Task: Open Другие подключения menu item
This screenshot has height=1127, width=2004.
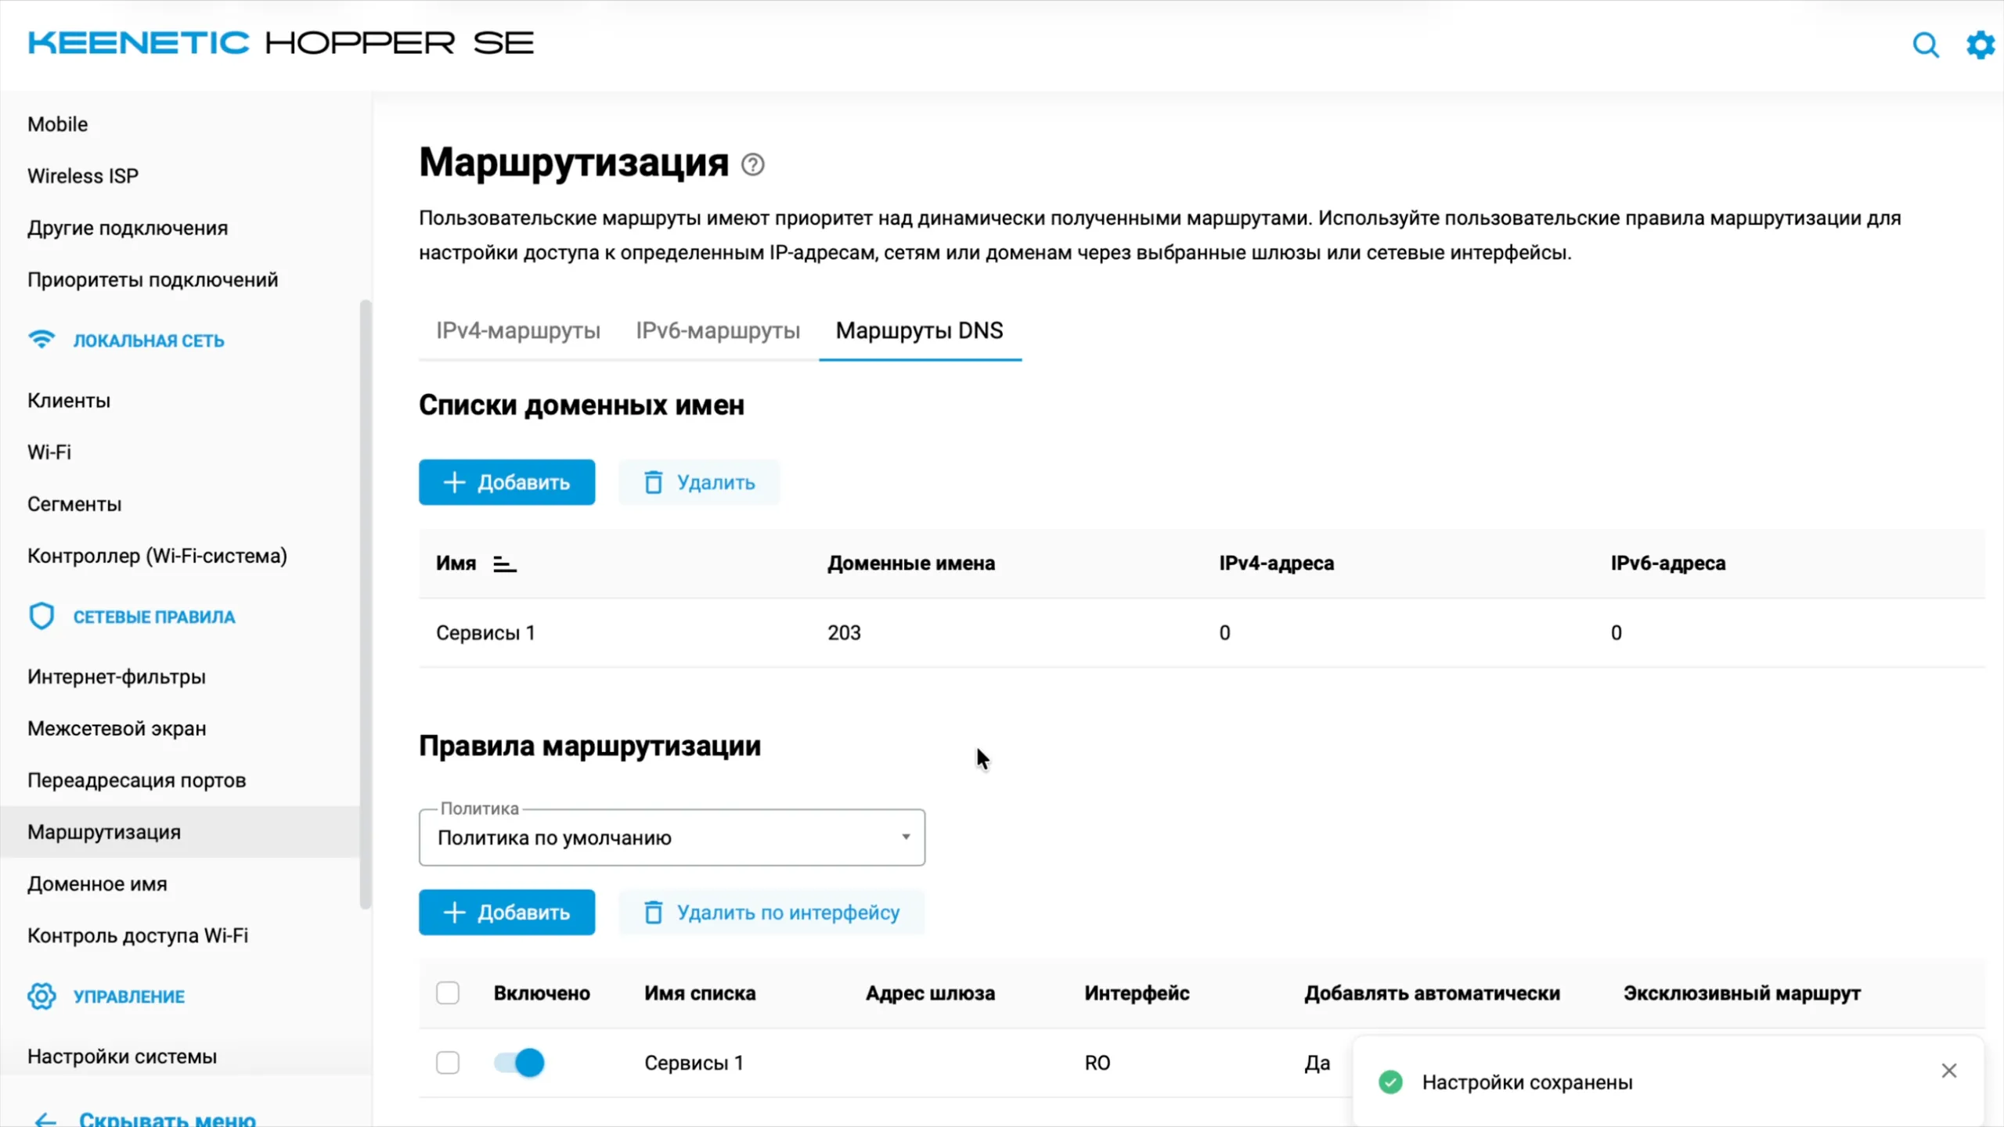Action: 128,228
